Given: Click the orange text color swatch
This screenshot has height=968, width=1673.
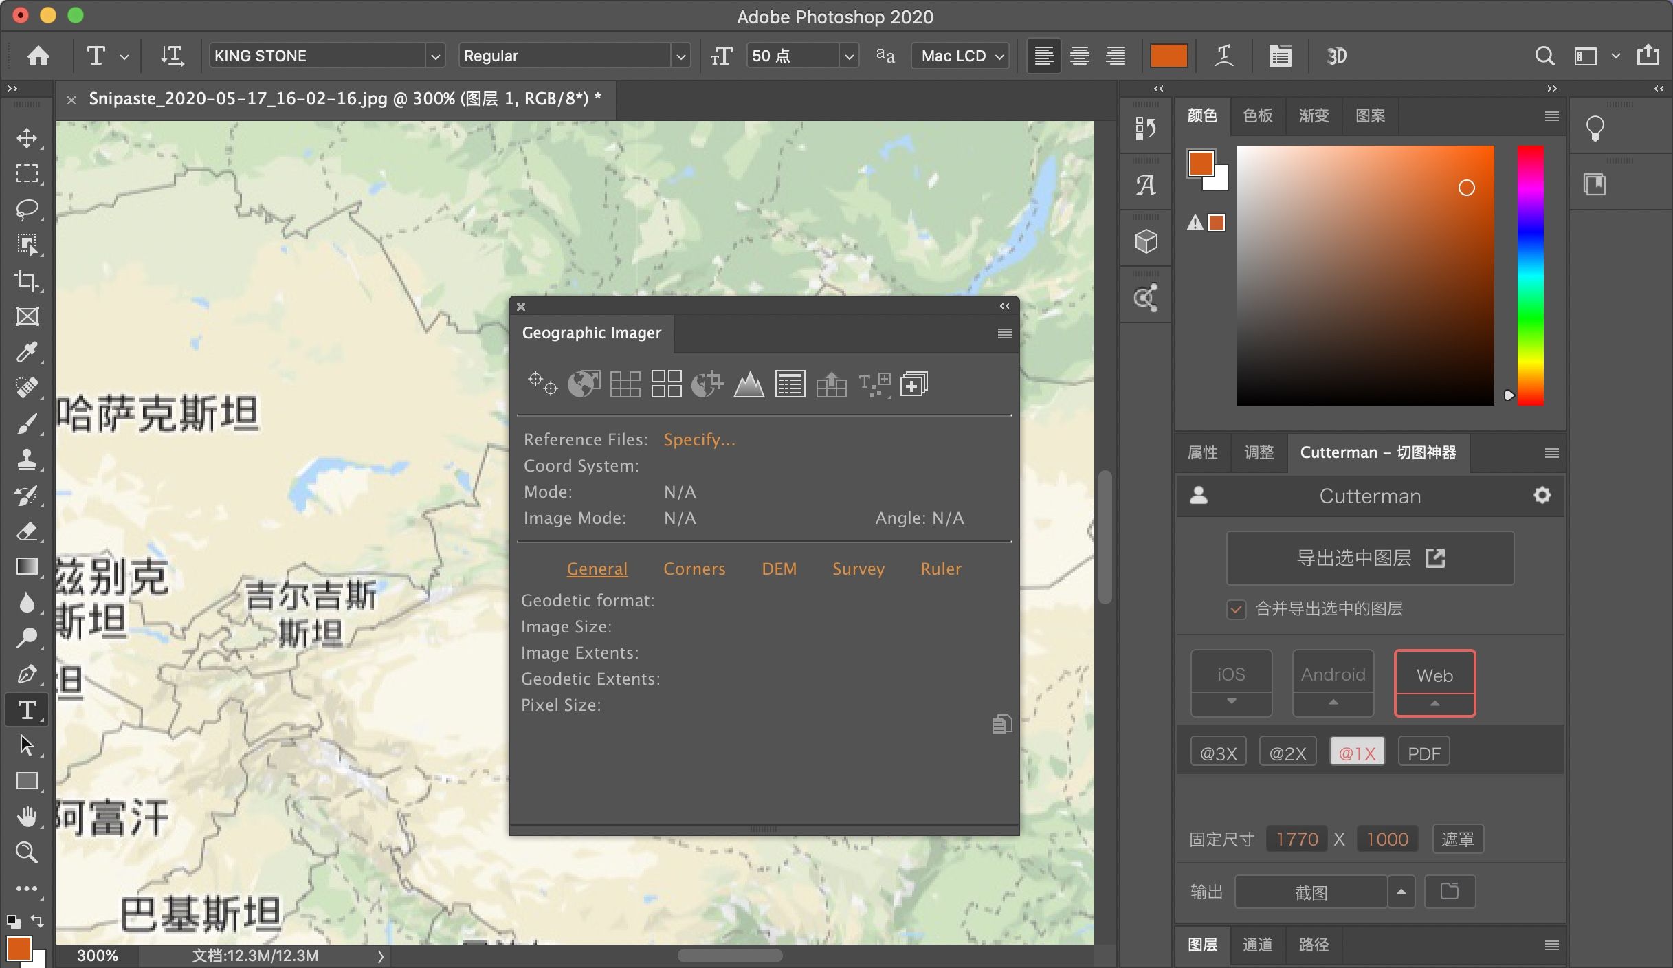Looking at the screenshot, I should coord(1168,56).
